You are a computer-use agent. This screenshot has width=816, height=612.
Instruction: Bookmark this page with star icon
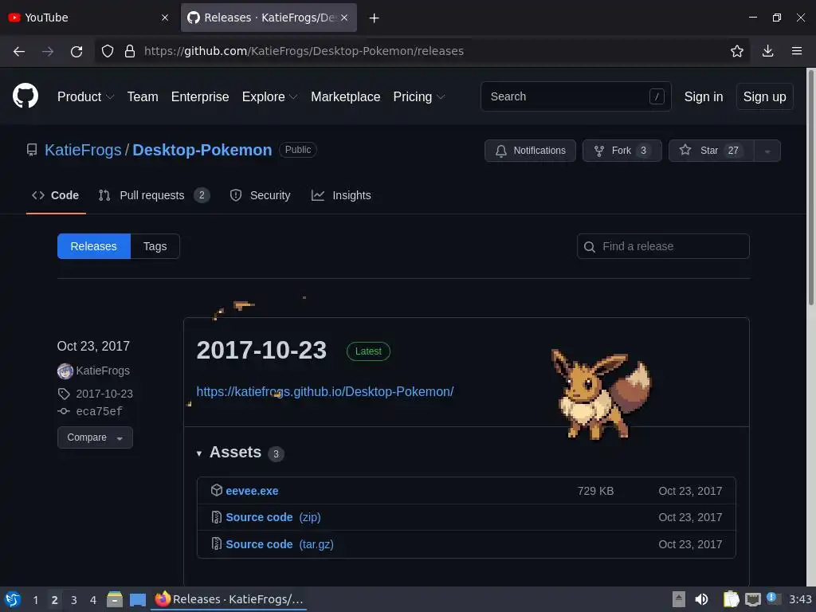737,51
